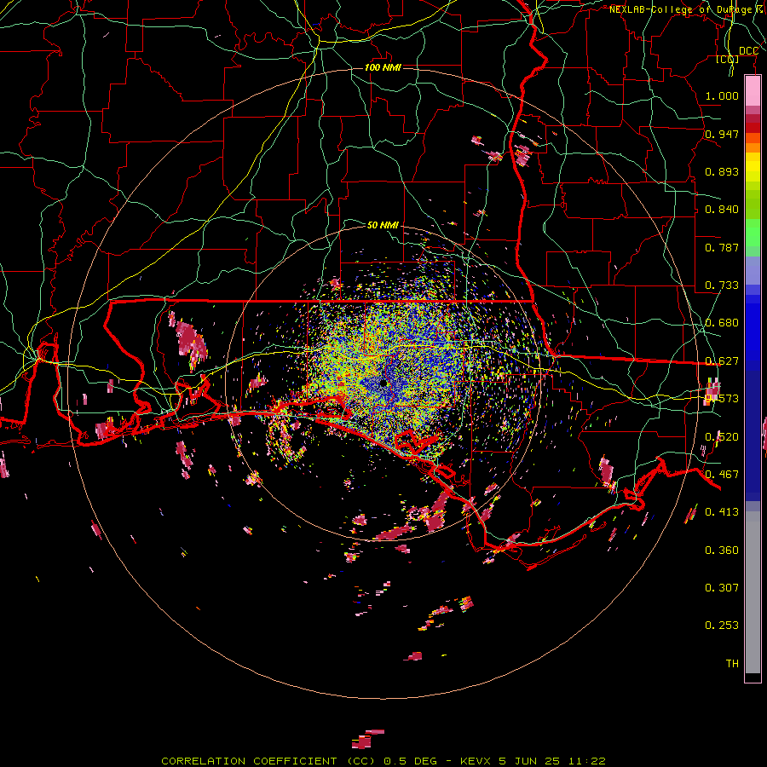Click the Correlation Coefficient KEVX caption

click(x=383, y=761)
